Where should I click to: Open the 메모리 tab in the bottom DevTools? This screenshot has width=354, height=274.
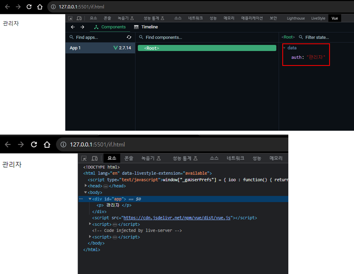click(x=276, y=158)
